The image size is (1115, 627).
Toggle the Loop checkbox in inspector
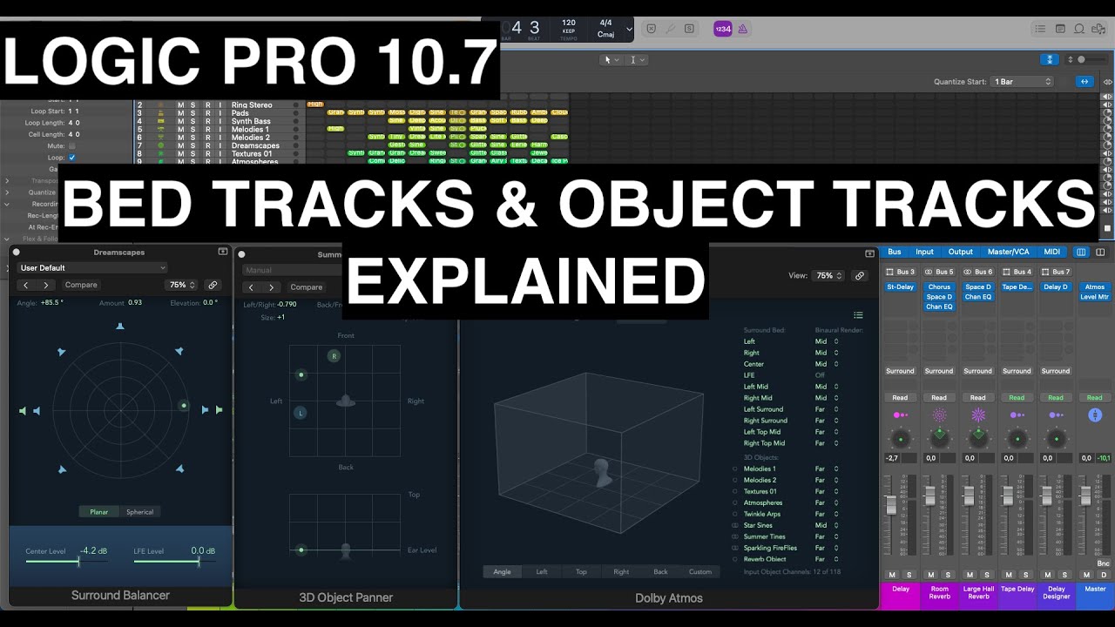pos(71,158)
